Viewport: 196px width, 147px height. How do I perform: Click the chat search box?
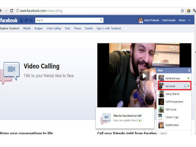coord(174,133)
